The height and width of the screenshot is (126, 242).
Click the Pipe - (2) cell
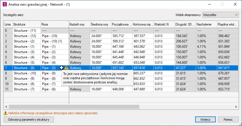click(x=55, y=52)
